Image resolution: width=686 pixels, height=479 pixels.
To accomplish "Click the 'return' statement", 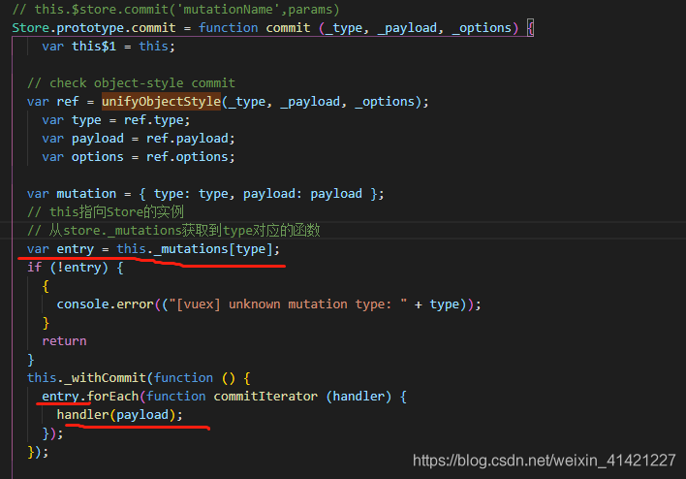I will click(64, 341).
